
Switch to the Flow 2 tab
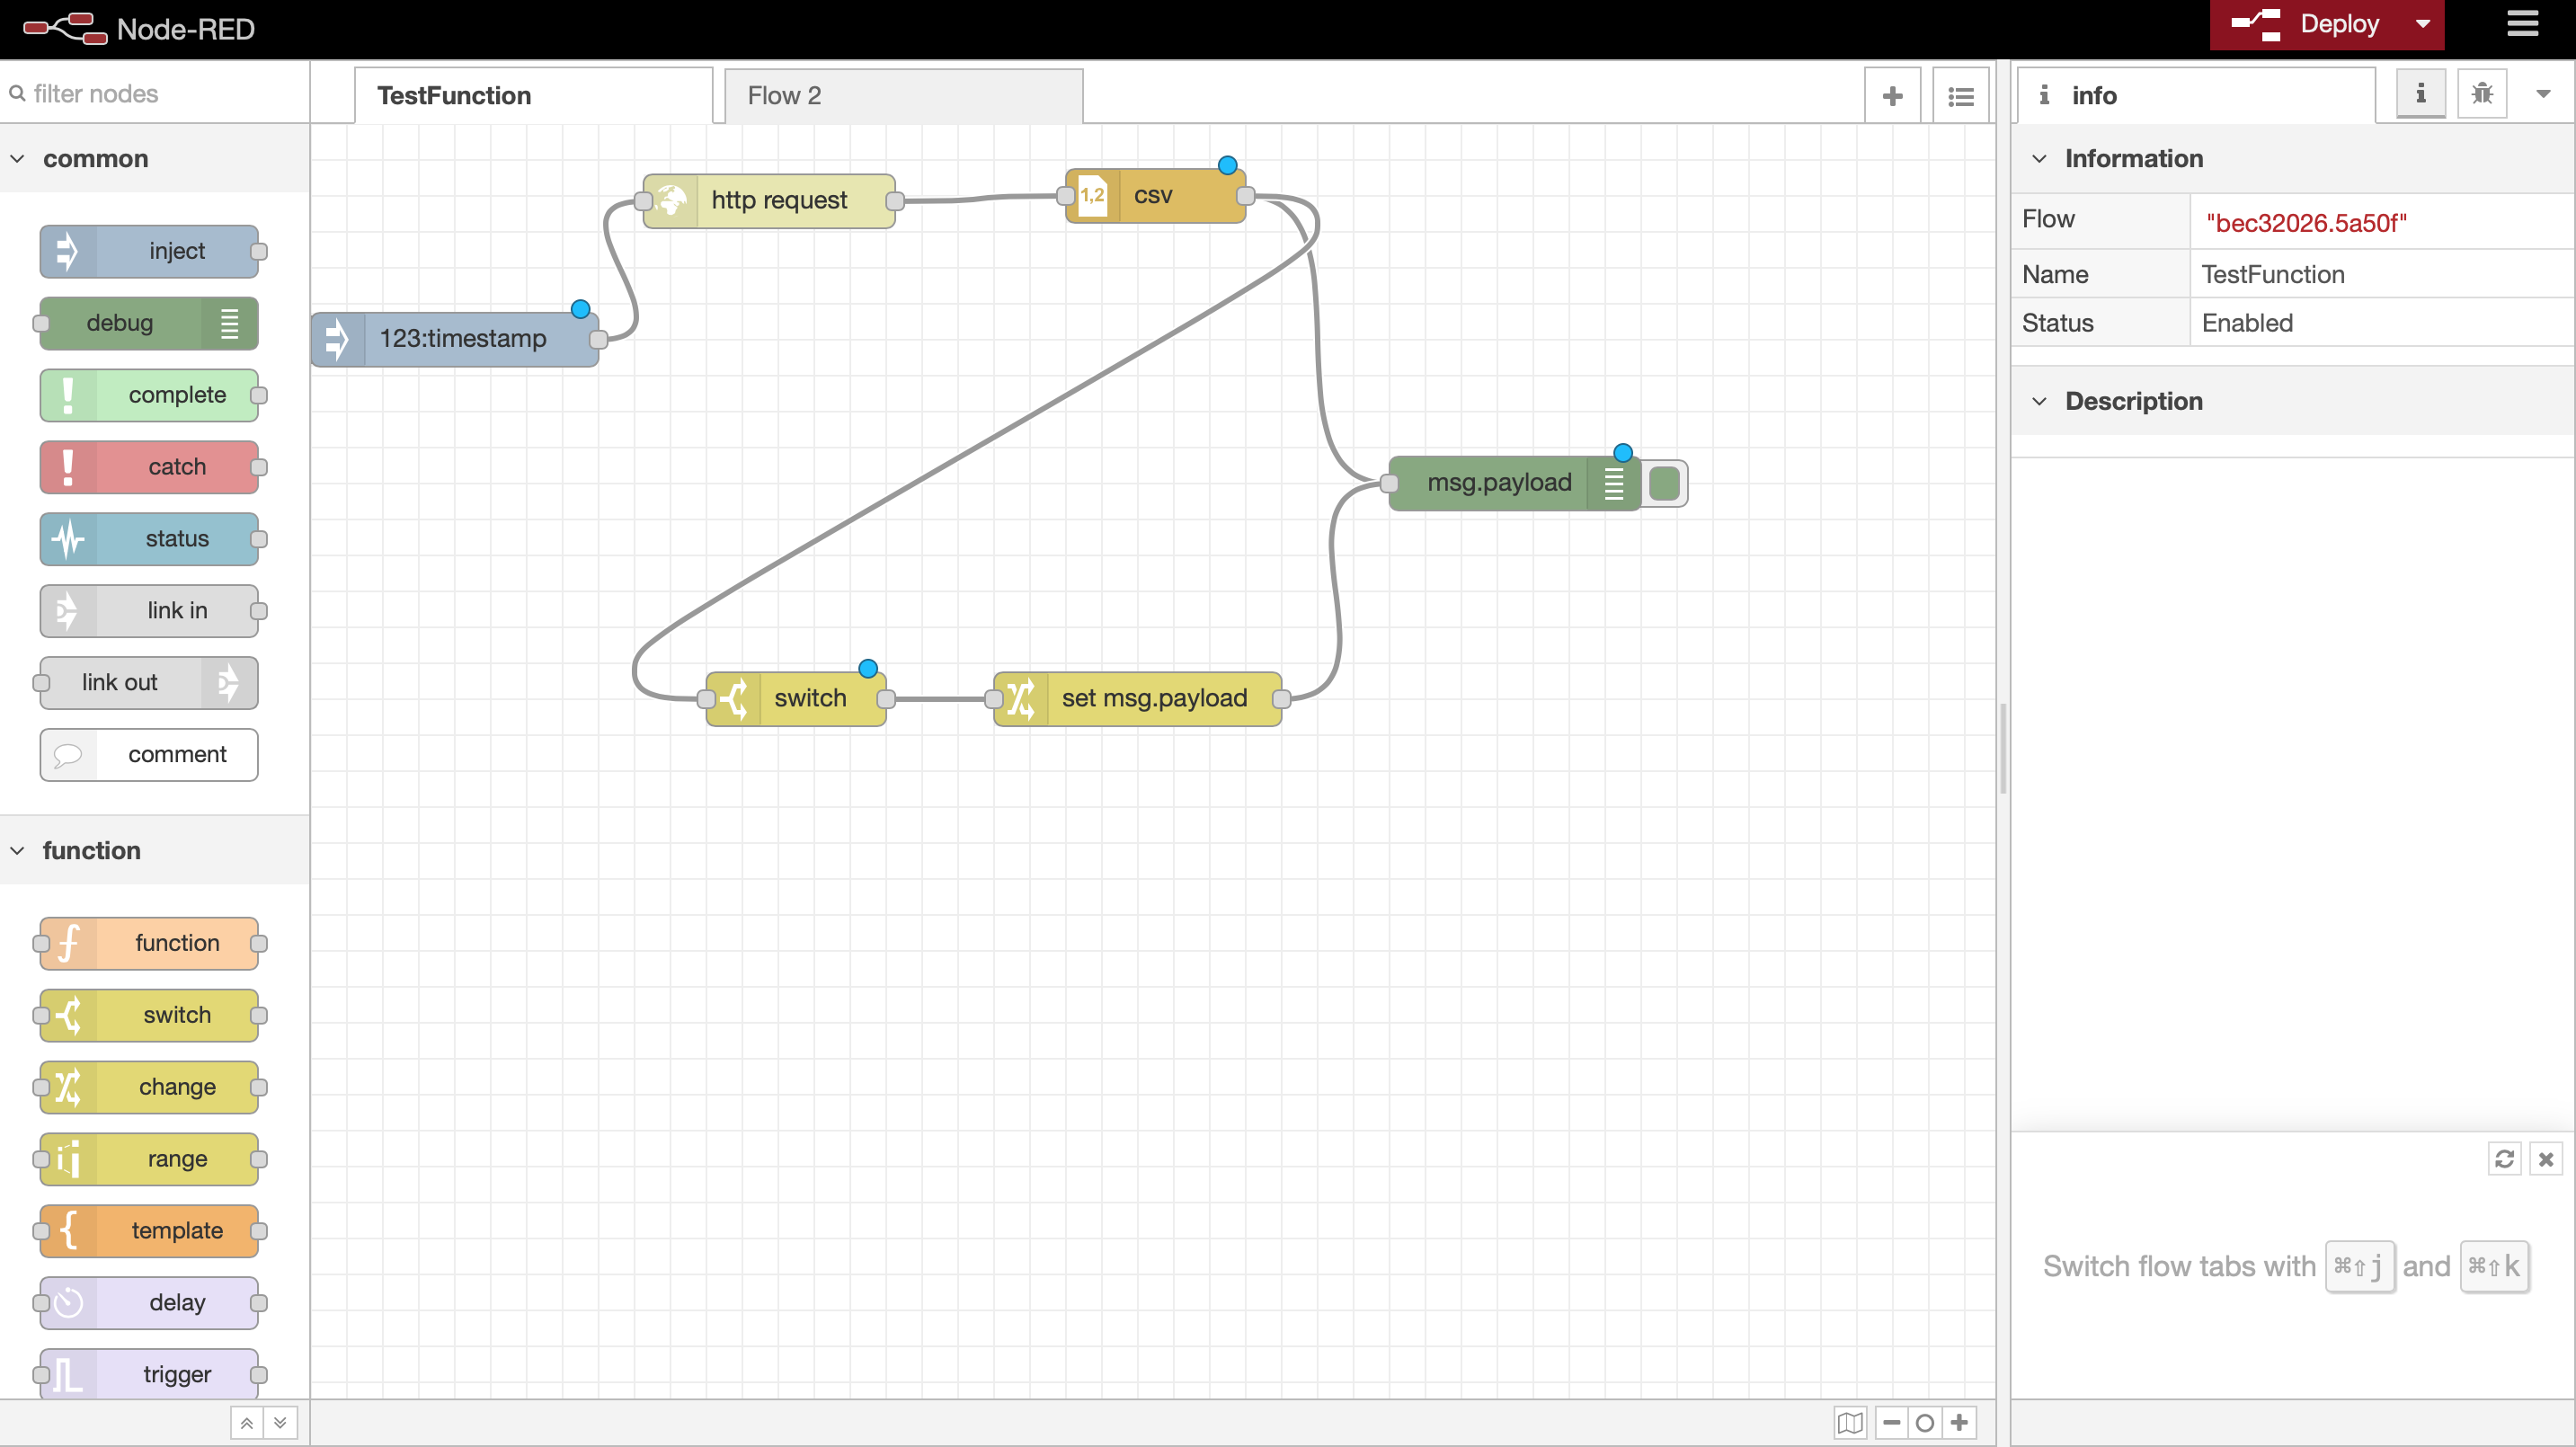click(904, 96)
